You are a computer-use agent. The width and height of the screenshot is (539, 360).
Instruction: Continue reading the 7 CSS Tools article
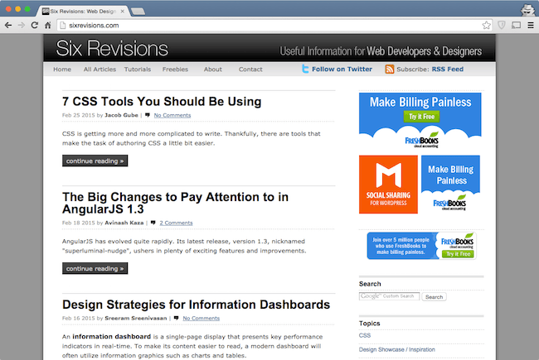pyautogui.click(x=95, y=161)
